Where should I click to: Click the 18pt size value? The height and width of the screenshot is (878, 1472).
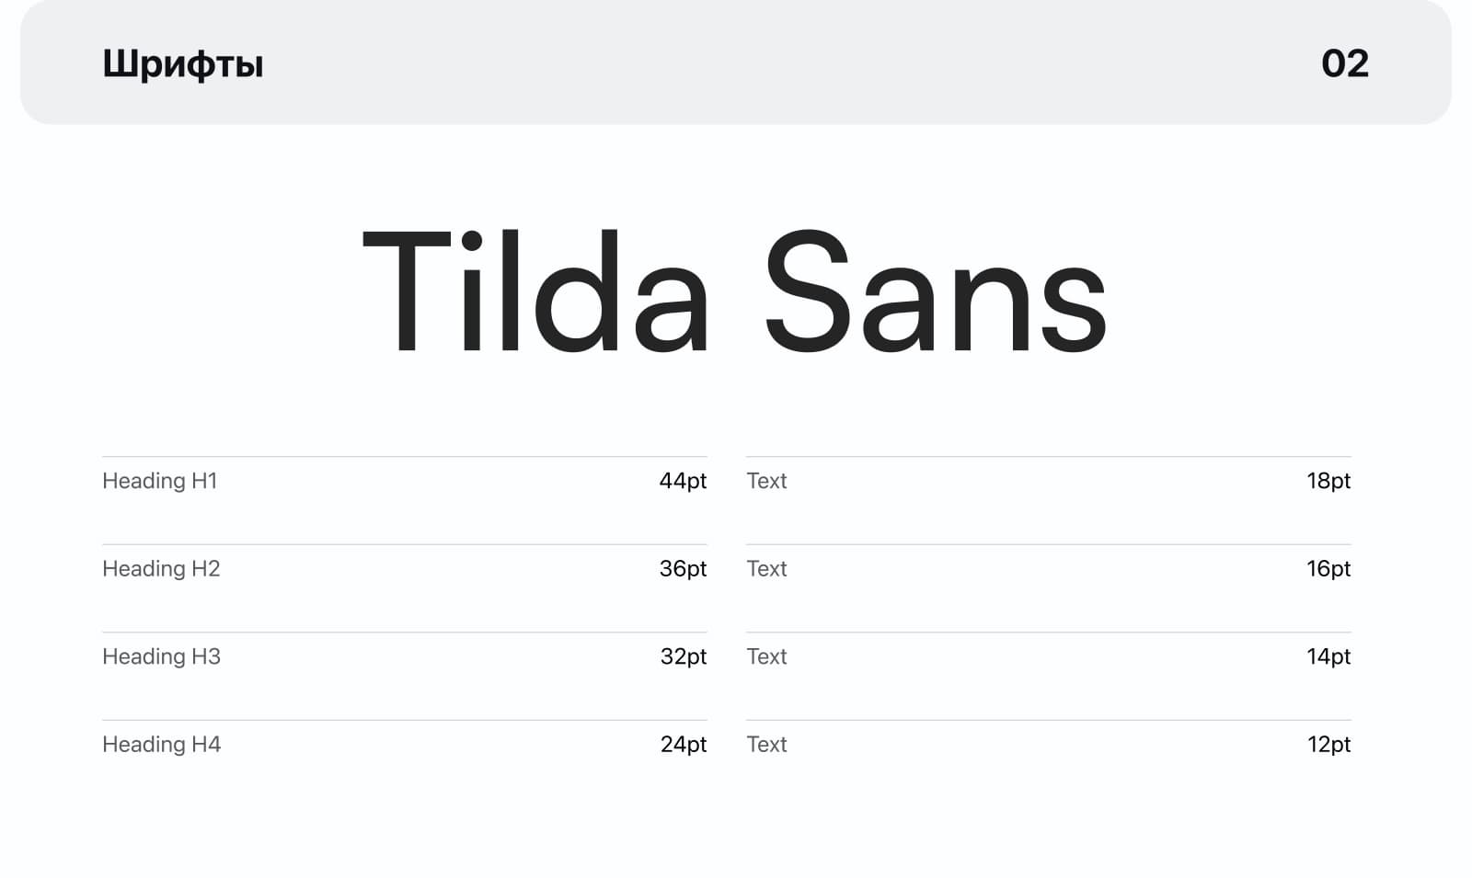(x=1328, y=481)
